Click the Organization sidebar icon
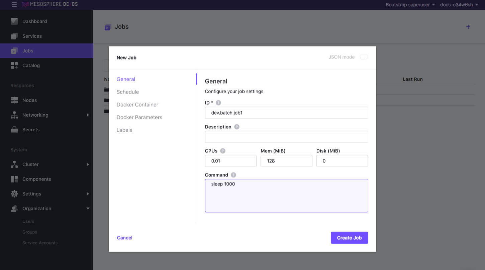 click(14, 209)
